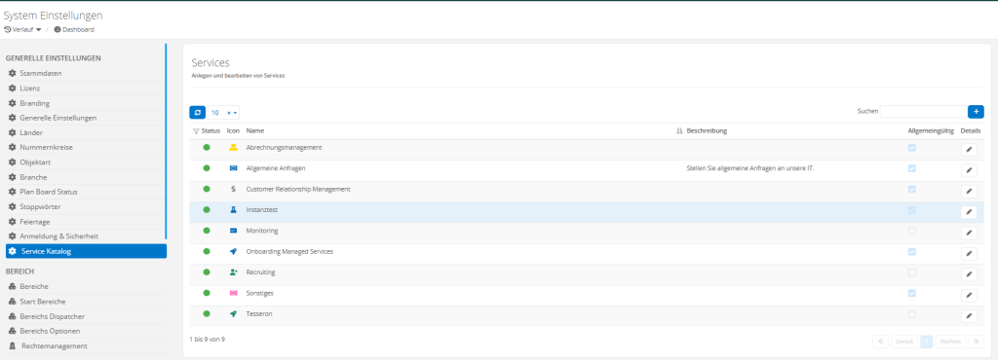
Task: Toggle Allgemeingültig for Onboarding Managed Services
Action: click(x=912, y=251)
